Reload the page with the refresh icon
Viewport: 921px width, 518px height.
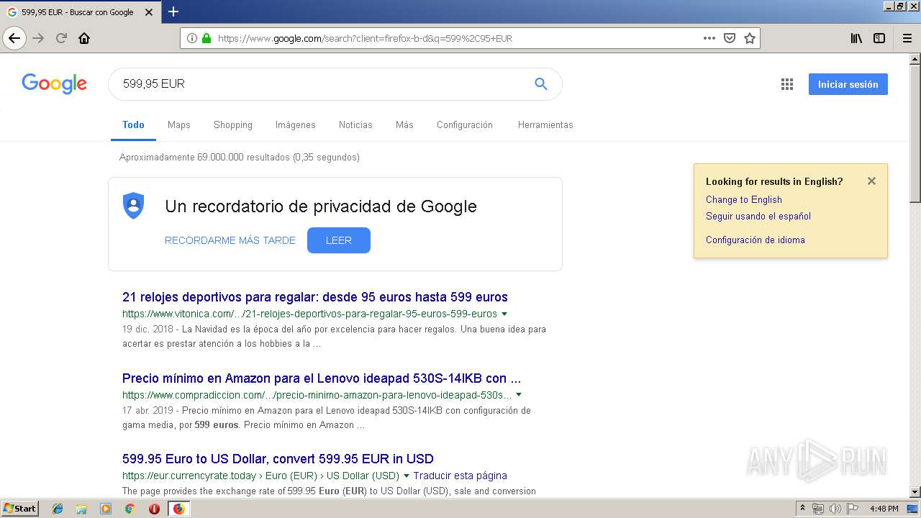click(x=62, y=38)
